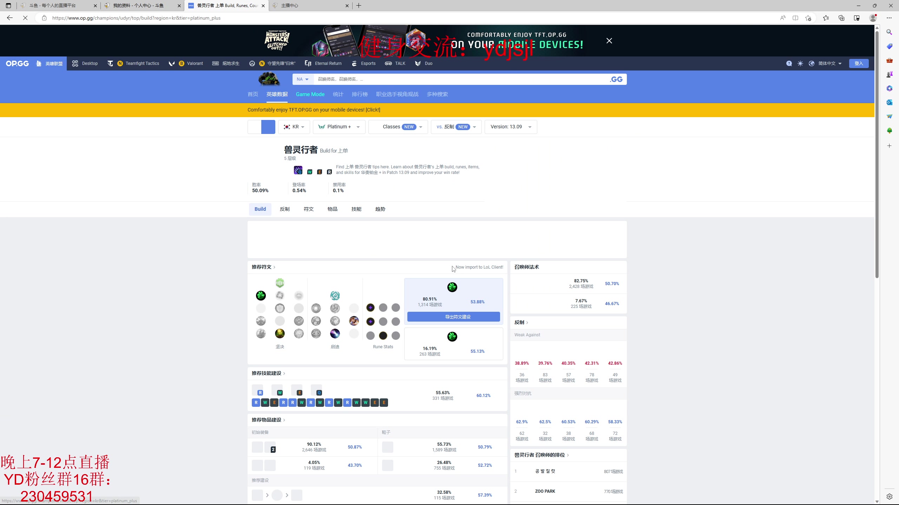Viewport: 899px width, 505px height.
Task: Open 兽灵行者 召唤师的排位 ranking link
Action: (542, 455)
